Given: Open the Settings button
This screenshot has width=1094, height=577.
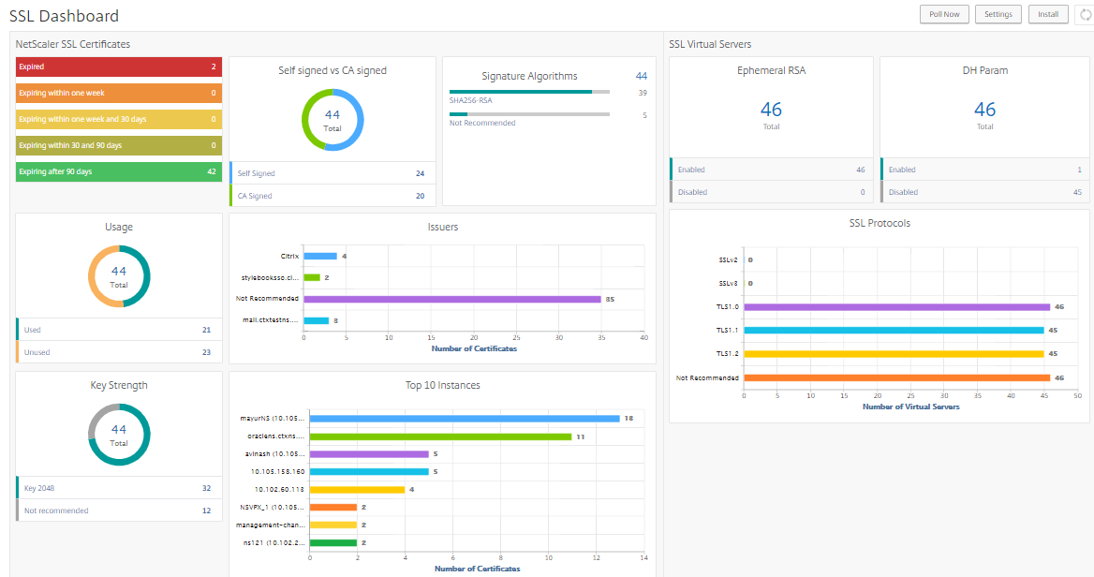Looking at the screenshot, I should pos(998,14).
